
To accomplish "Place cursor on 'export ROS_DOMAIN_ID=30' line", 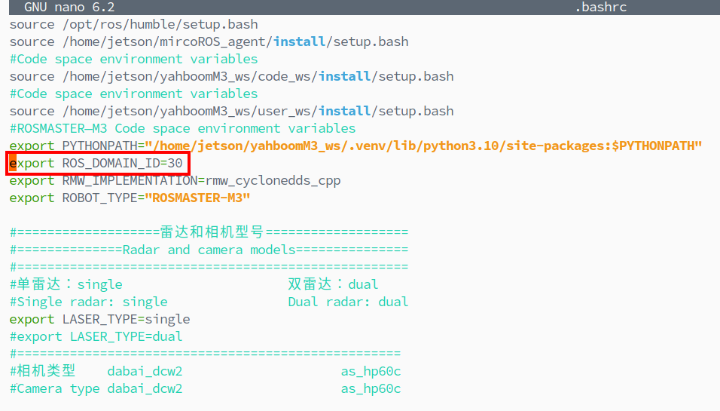I will tap(96, 163).
